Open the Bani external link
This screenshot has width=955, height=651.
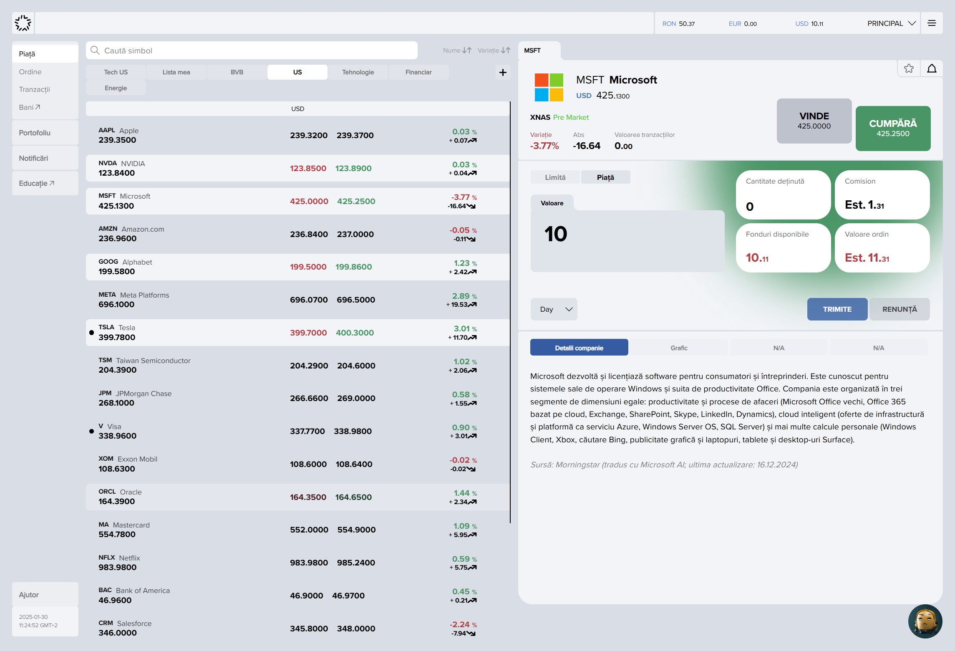pyautogui.click(x=29, y=107)
